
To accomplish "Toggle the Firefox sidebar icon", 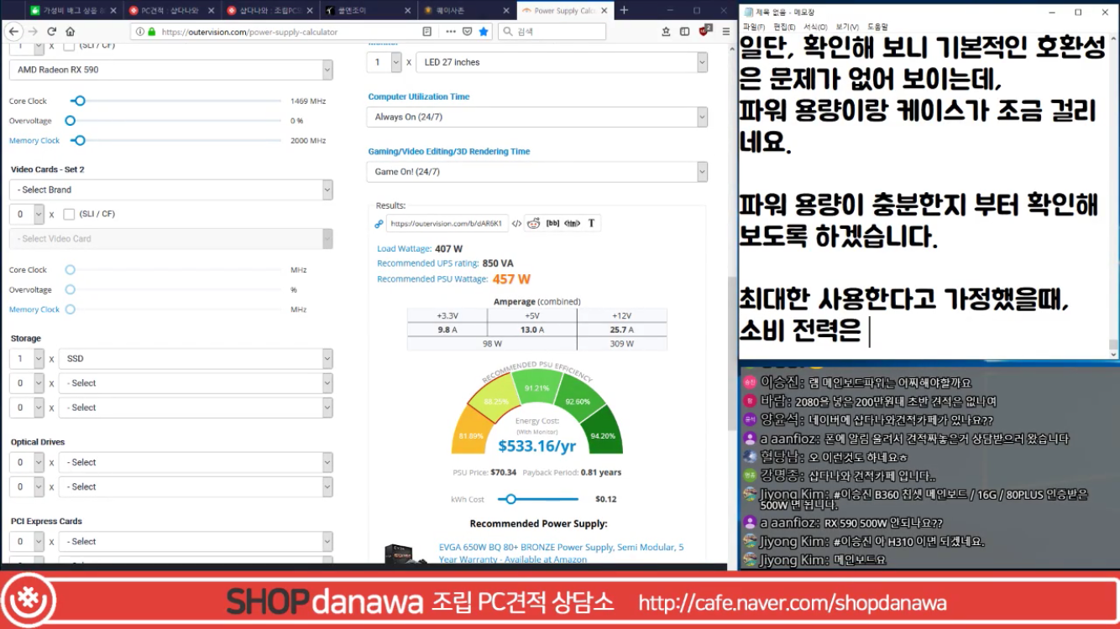I will coord(684,32).
